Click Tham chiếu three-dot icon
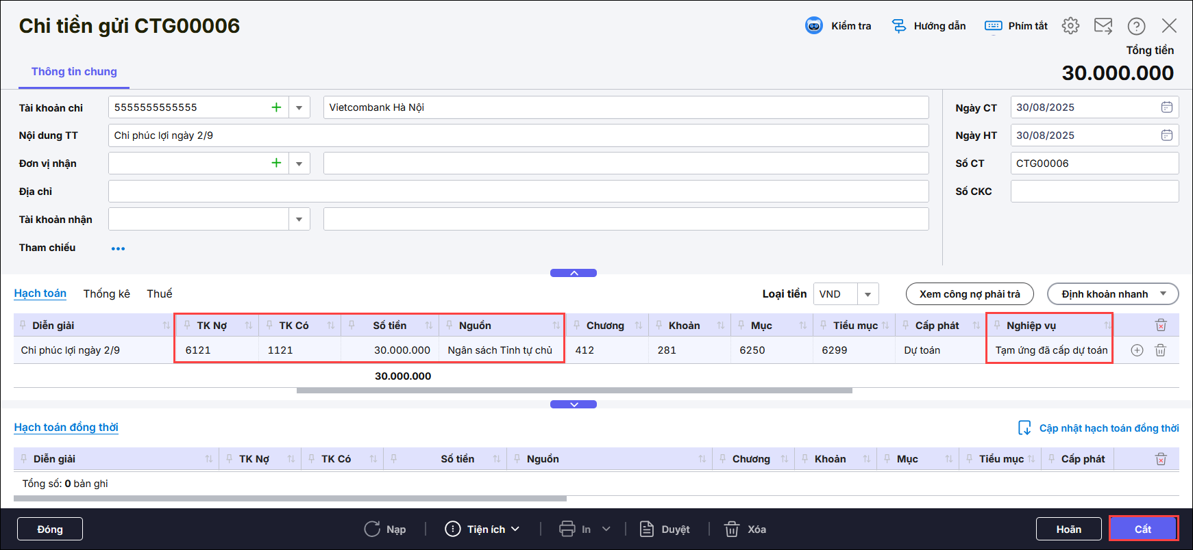Image resolution: width=1193 pixels, height=550 pixels. tap(118, 248)
